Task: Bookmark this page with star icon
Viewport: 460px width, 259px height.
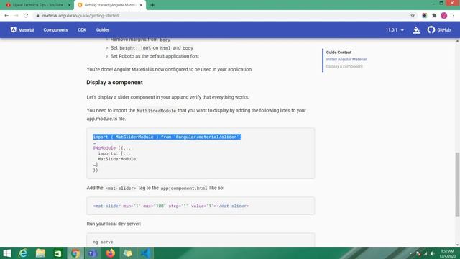Action: (x=413, y=16)
